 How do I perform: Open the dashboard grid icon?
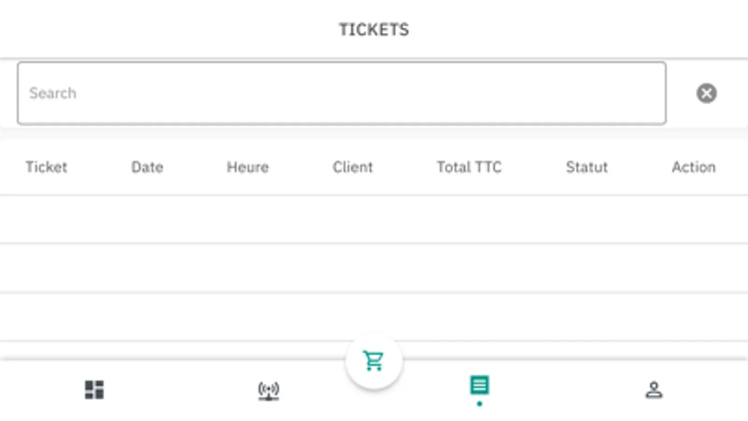94,389
